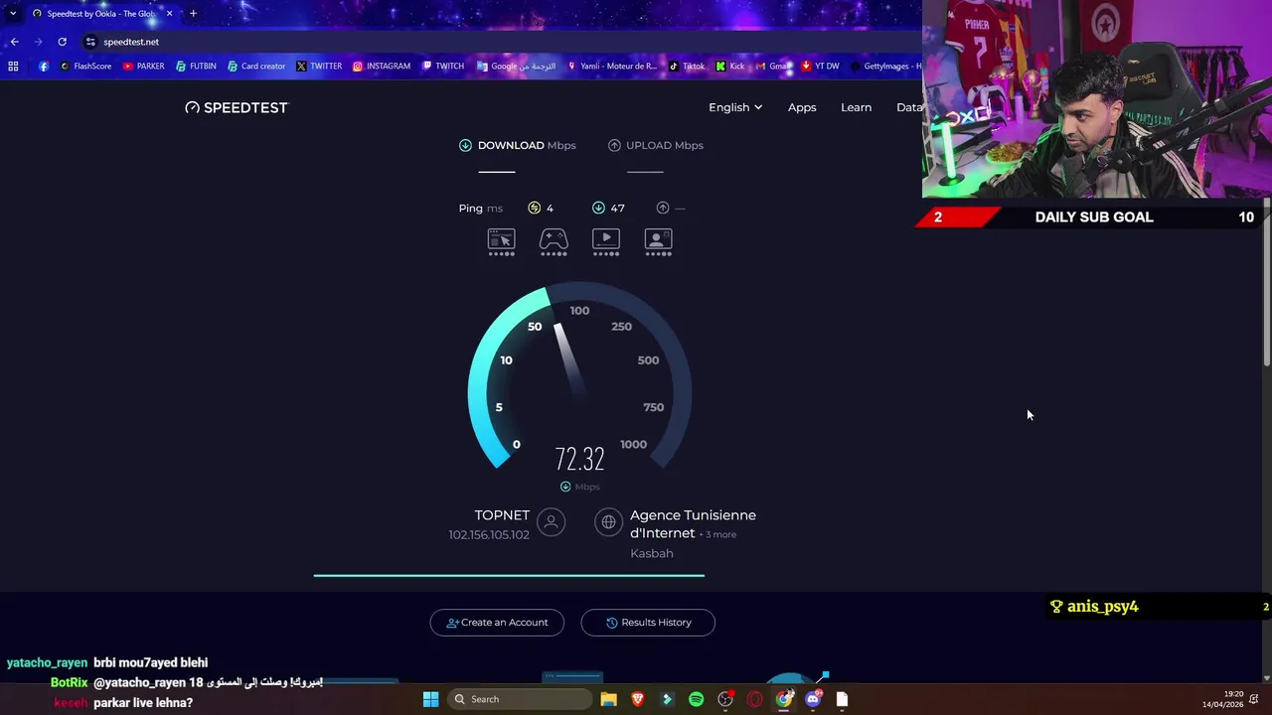Open the Card creator bookmark
The height and width of the screenshot is (715, 1272).
click(256, 67)
